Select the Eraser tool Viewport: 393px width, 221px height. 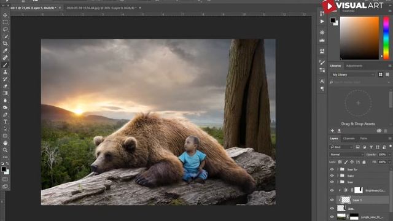[5, 86]
